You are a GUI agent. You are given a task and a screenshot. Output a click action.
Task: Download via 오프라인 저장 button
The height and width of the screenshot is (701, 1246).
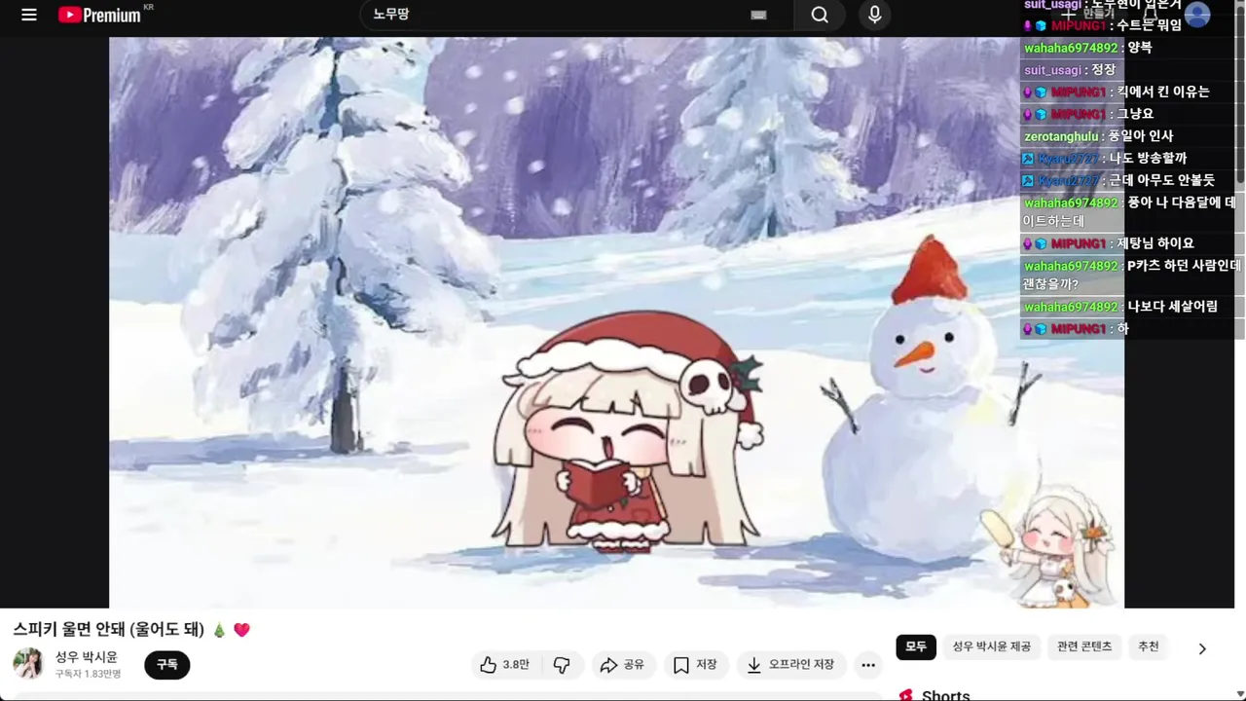790,665
